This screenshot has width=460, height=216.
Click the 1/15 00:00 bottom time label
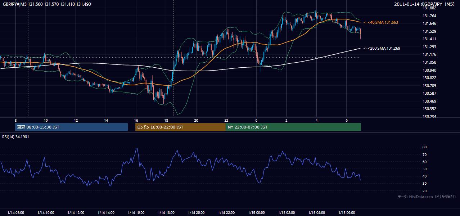(x=256, y=213)
